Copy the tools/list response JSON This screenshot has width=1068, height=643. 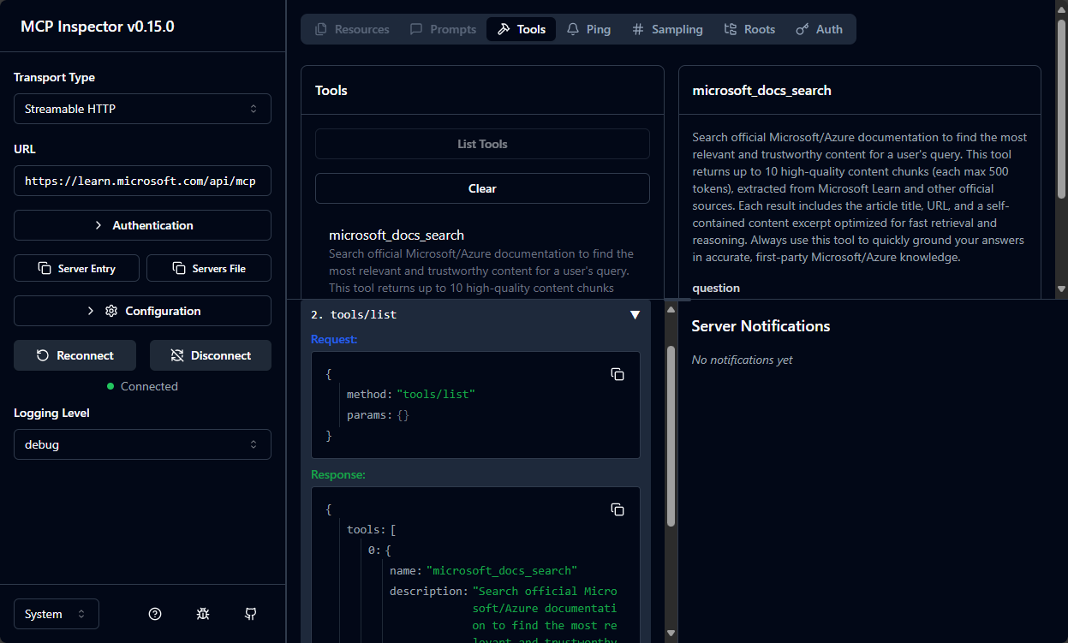pos(617,509)
